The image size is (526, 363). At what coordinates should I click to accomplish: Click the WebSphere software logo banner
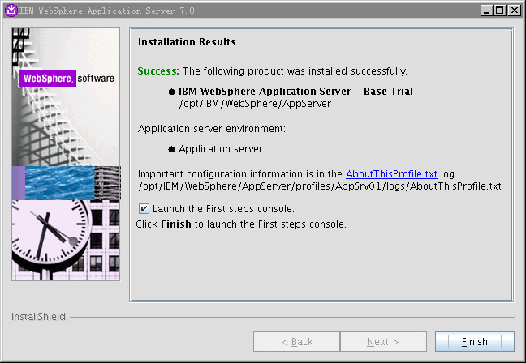(66, 79)
